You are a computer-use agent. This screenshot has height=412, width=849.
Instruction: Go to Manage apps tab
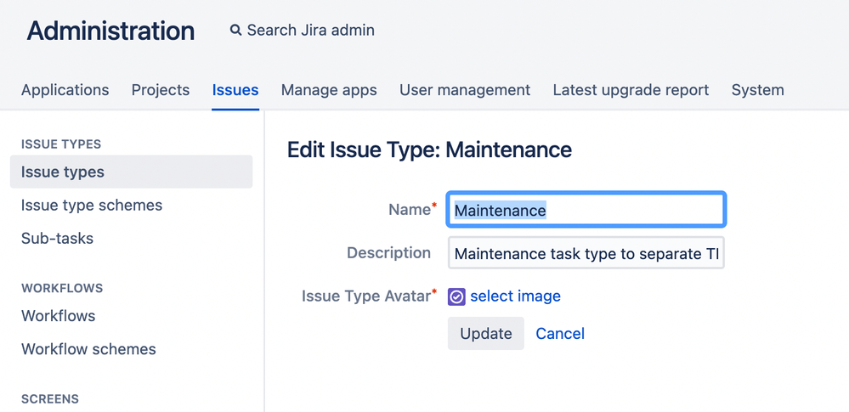329,90
